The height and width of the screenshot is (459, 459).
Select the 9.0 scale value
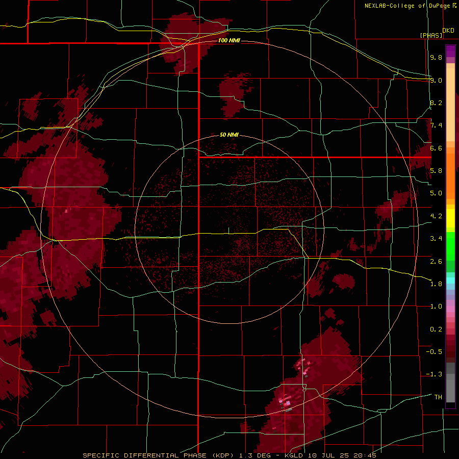(436, 80)
